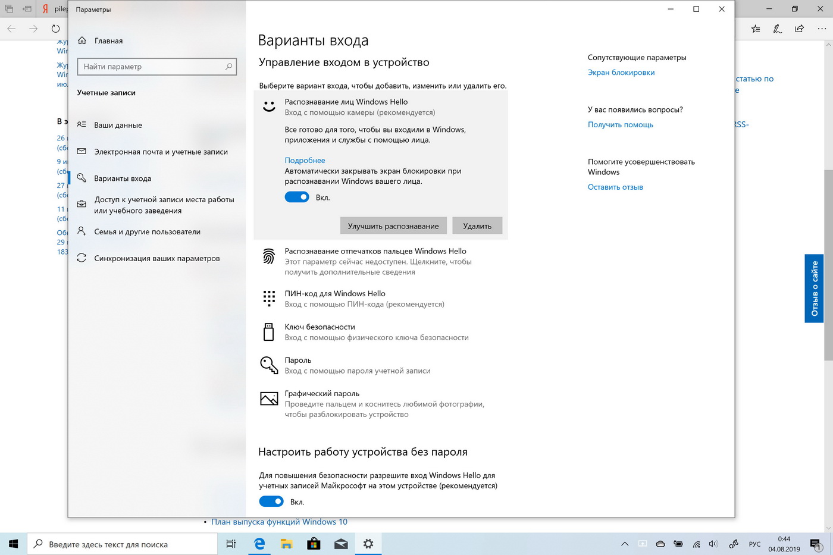
Task: Click the taskbar search box
Action: coord(123,544)
